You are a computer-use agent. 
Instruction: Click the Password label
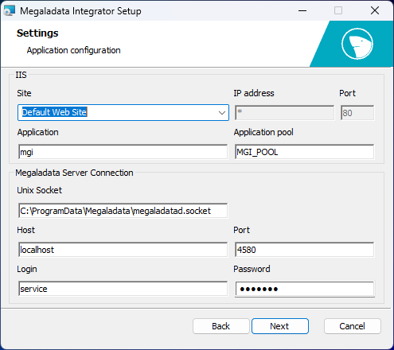(252, 269)
